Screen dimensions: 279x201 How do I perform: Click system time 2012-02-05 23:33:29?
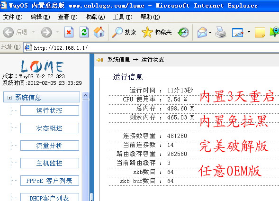(54, 83)
